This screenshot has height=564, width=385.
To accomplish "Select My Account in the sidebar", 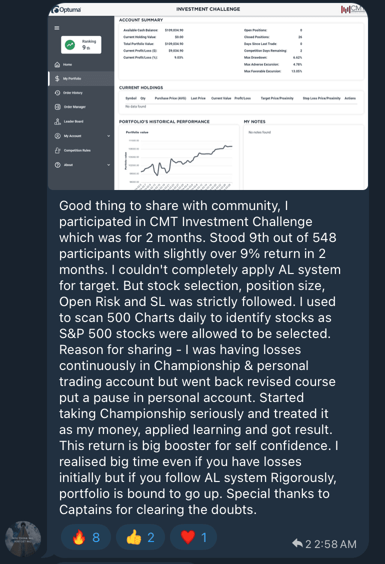I will coord(72,136).
